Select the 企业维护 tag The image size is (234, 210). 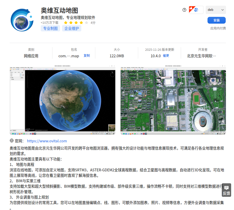[72, 28]
